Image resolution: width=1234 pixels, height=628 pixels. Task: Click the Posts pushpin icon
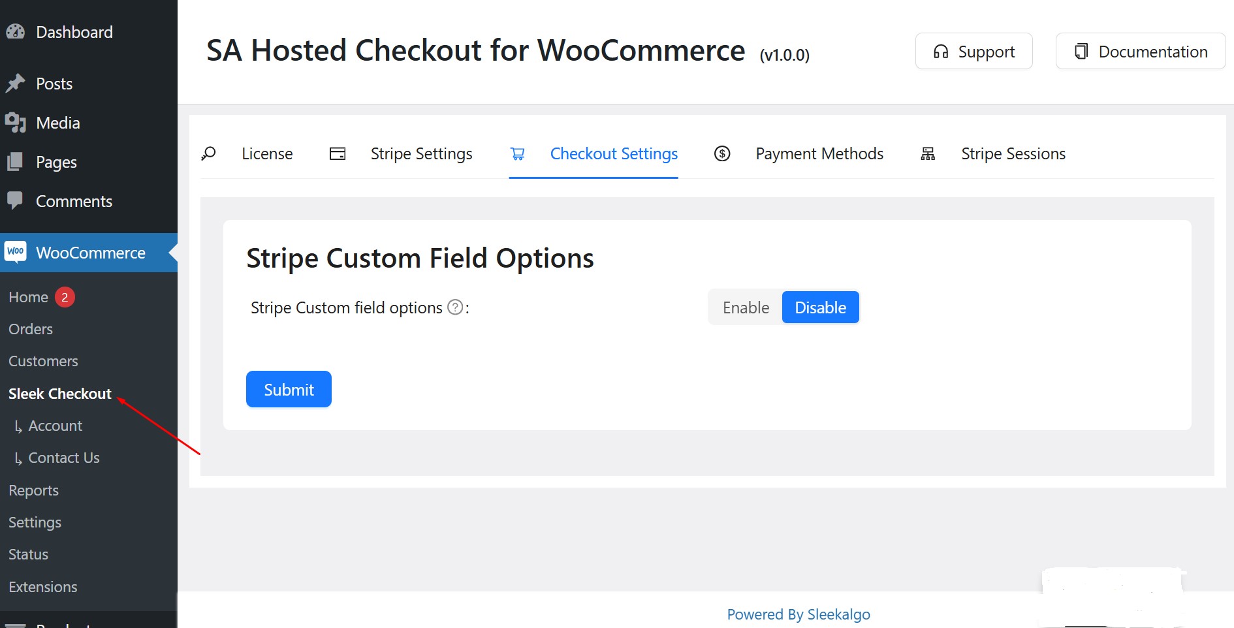(x=16, y=84)
